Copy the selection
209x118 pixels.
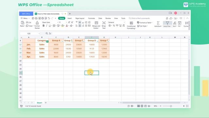[x=29, y=26]
